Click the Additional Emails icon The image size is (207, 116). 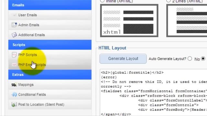coord(14,35)
